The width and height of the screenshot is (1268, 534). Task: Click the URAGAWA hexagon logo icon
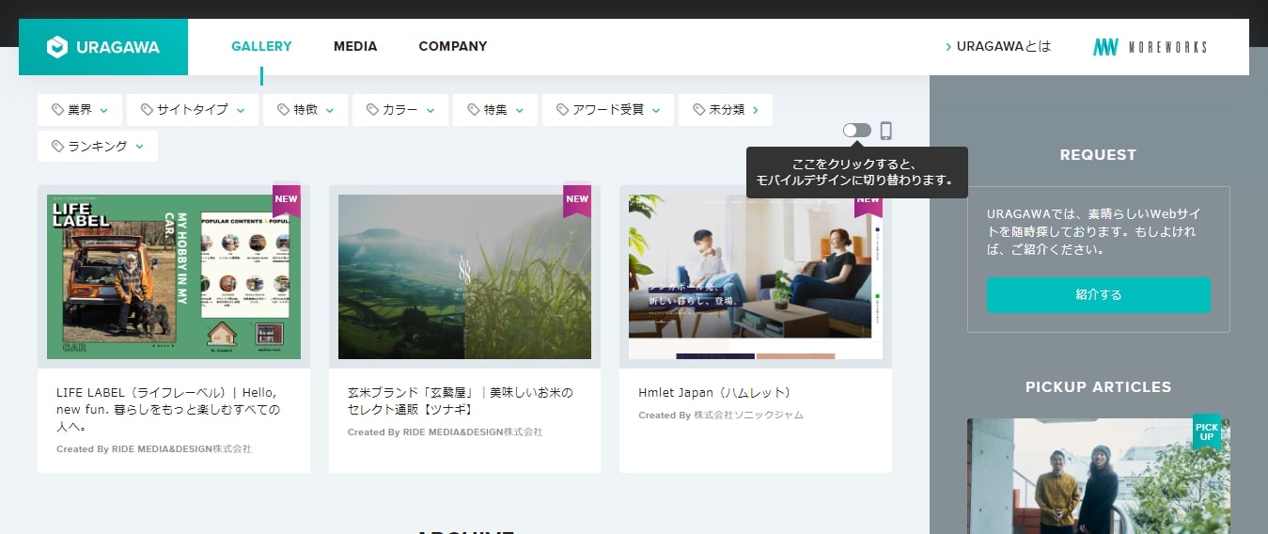tap(57, 47)
